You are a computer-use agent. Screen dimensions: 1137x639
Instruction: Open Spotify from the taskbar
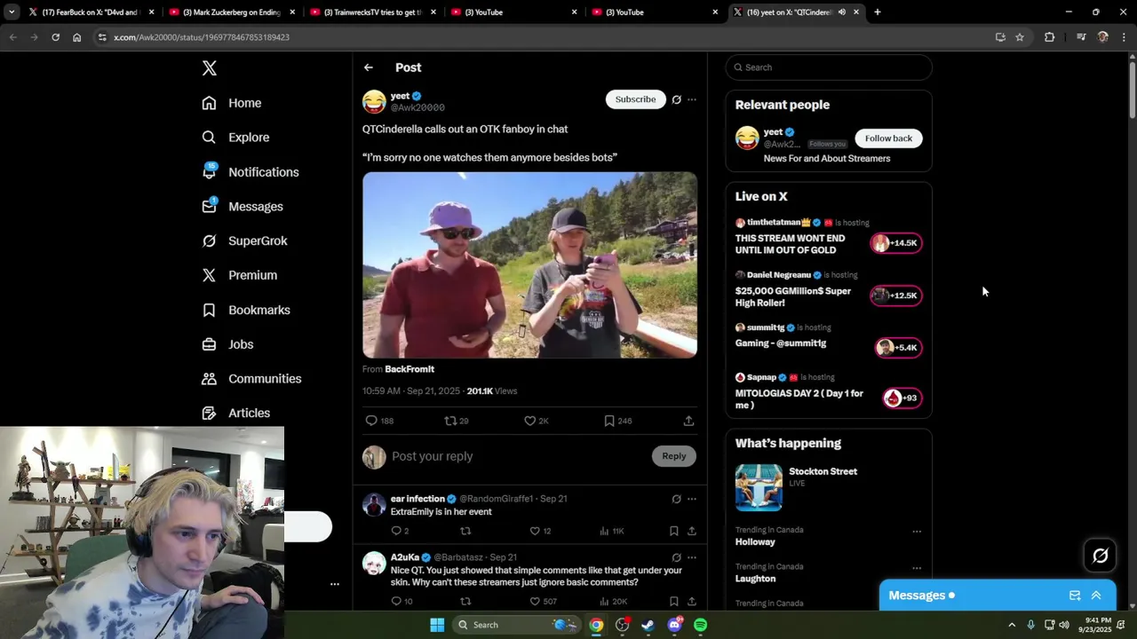tap(701, 625)
